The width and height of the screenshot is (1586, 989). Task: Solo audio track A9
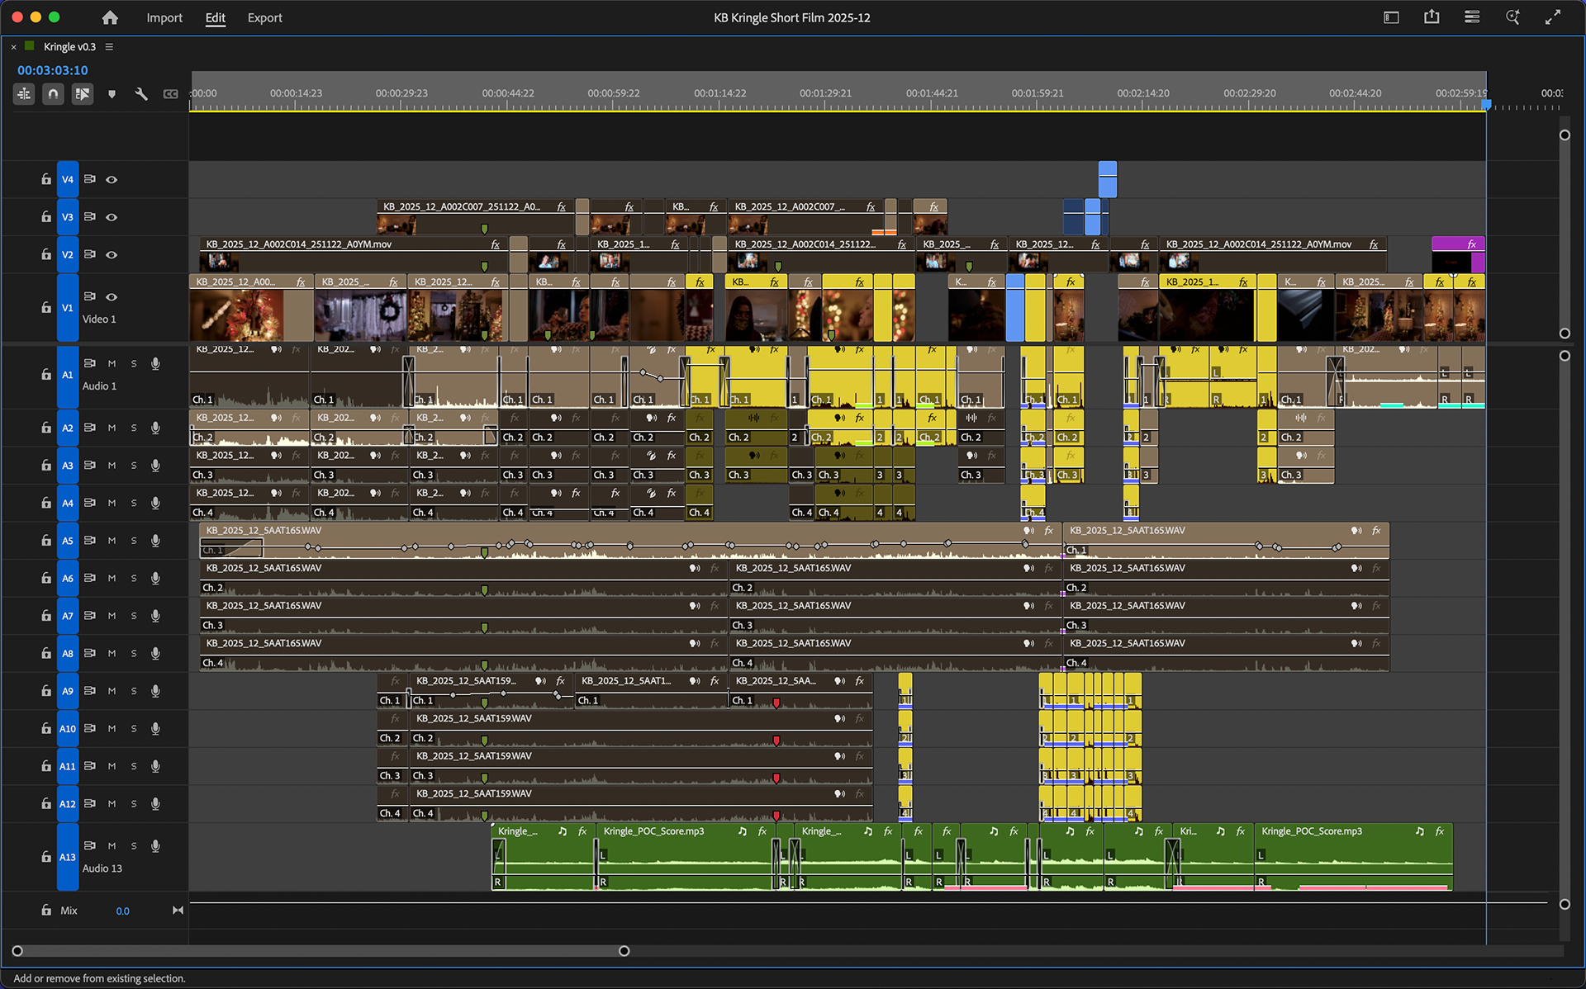[x=134, y=691]
